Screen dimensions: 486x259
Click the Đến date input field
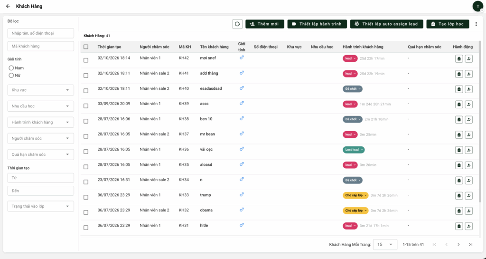(x=41, y=191)
